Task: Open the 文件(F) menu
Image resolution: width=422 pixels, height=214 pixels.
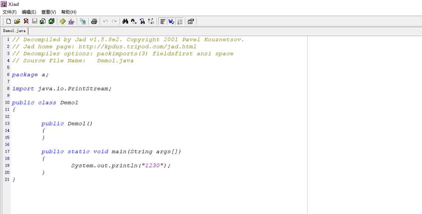Action: pyautogui.click(x=10, y=12)
